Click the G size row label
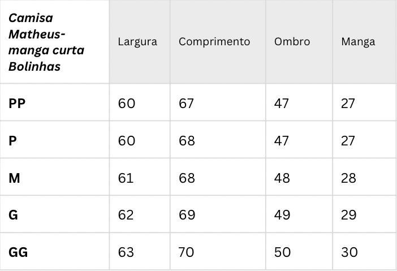 13,215
